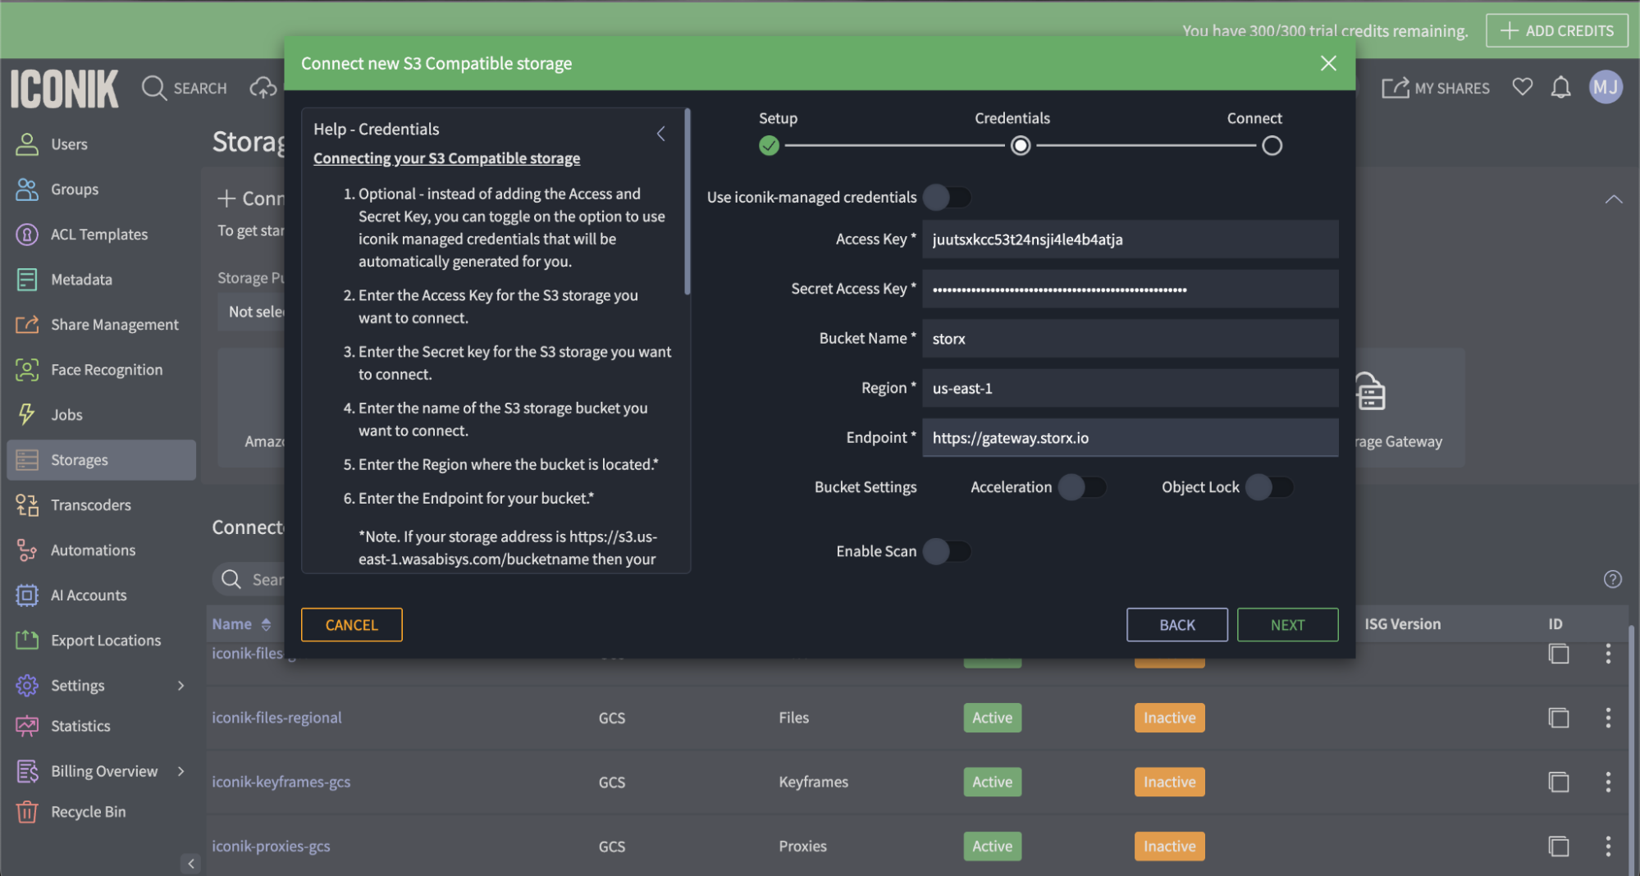Screen dimensions: 1640x876
Task: Click the Transcoders sidebar icon
Action: 27,505
